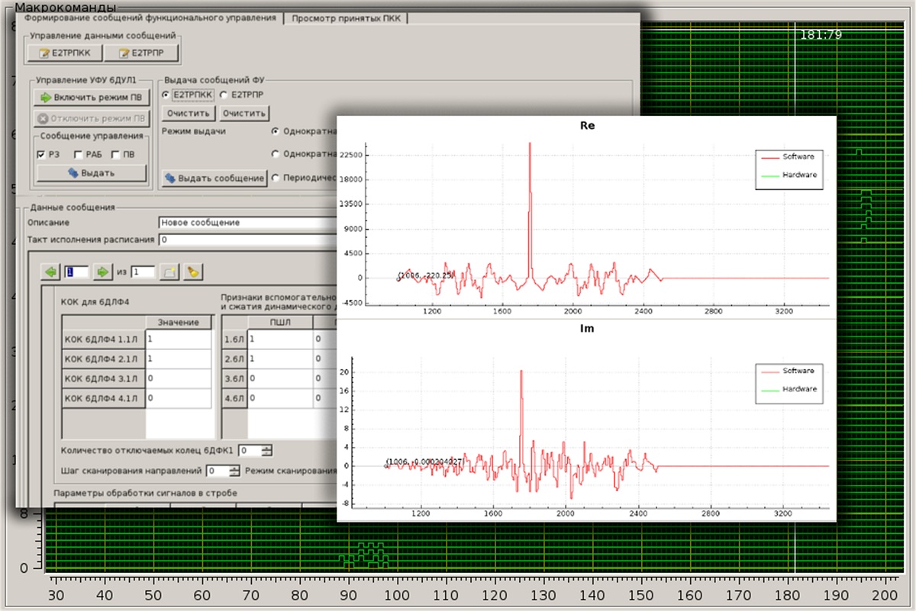Enable the РАБ checkbox
The width and height of the screenshot is (916, 611).
pyautogui.click(x=79, y=155)
